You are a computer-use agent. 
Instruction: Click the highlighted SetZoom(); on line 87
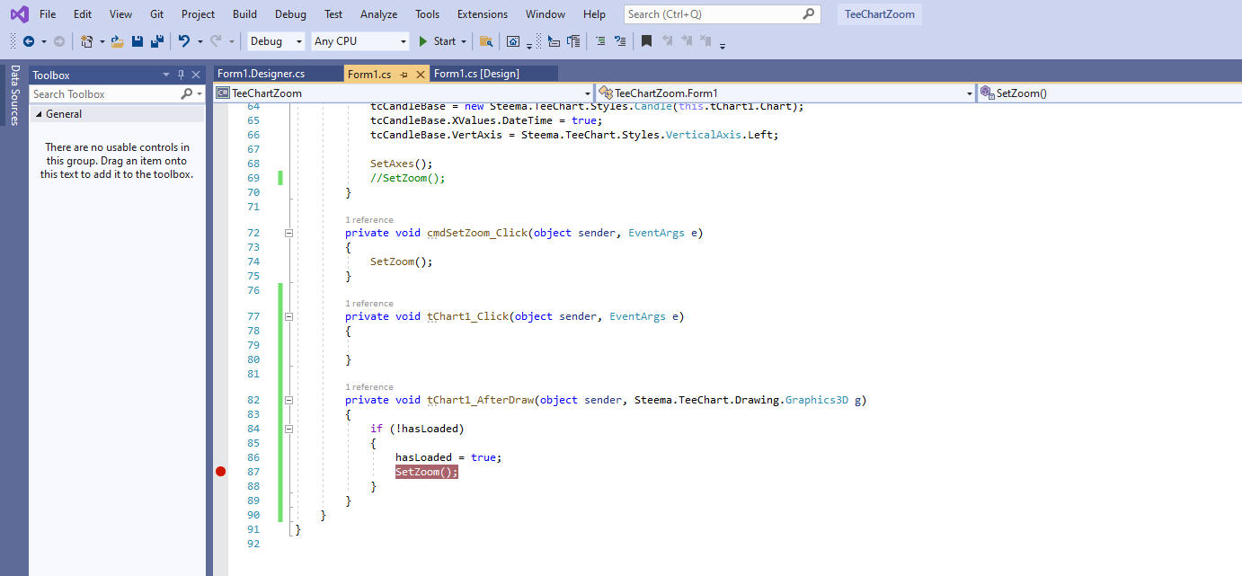coord(427,472)
